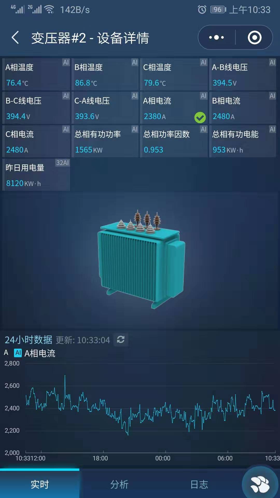This screenshot has width=280, height=498.
Task: Tap the circle target close icon
Action: pyautogui.click(x=255, y=38)
